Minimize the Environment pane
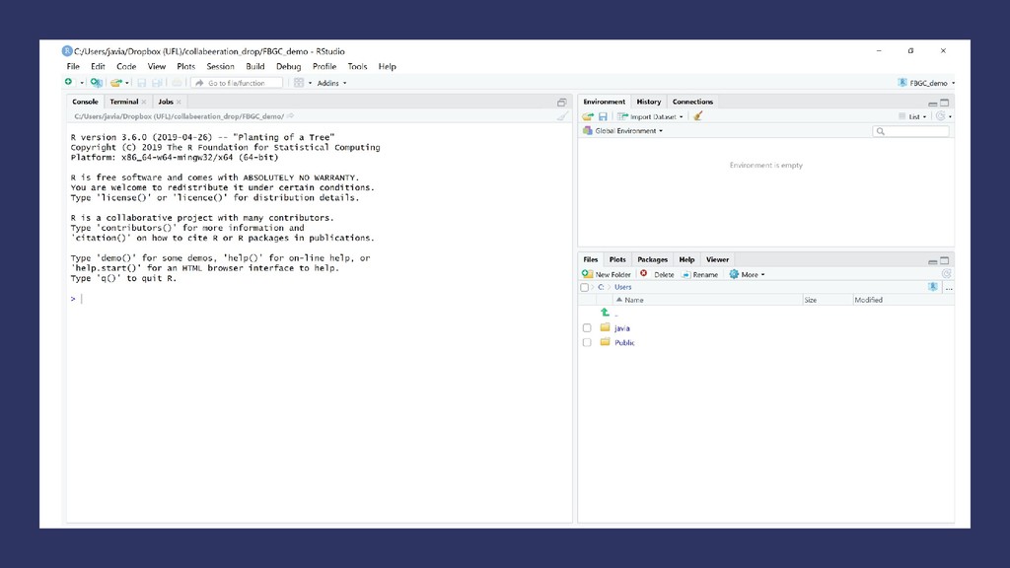1010x568 pixels. click(932, 103)
